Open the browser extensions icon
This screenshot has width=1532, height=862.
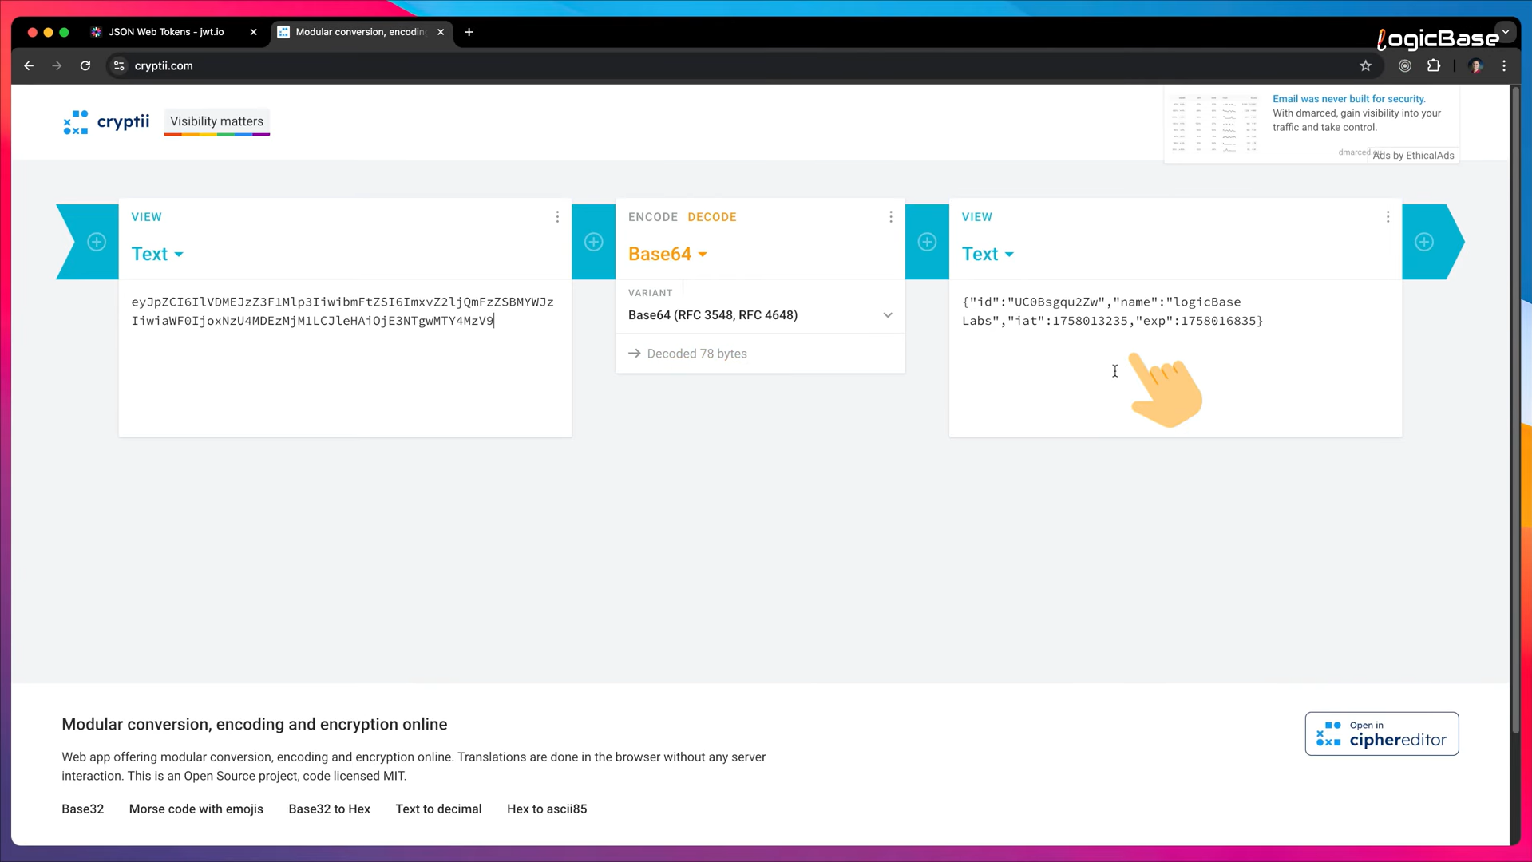(x=1433, y=66)
